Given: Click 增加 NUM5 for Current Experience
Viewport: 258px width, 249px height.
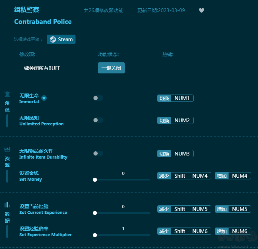Looking at the screenshot, I should (233, 209).
